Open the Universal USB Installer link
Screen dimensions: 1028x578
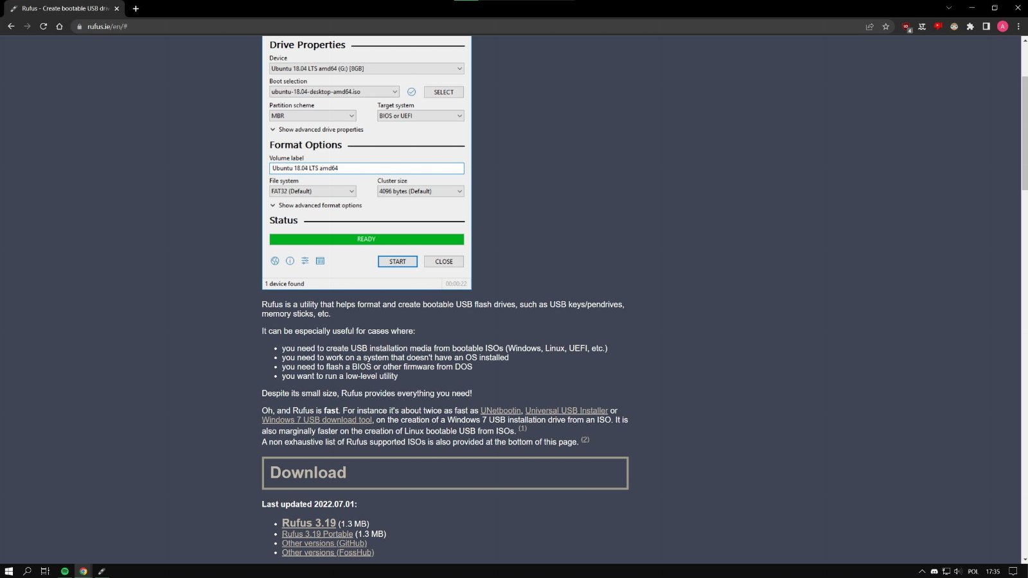(566, 410)
